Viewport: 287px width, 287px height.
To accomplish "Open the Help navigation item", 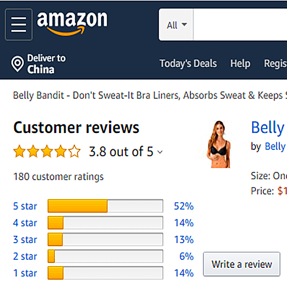I will pyautogui.click(x=240, y=64).
